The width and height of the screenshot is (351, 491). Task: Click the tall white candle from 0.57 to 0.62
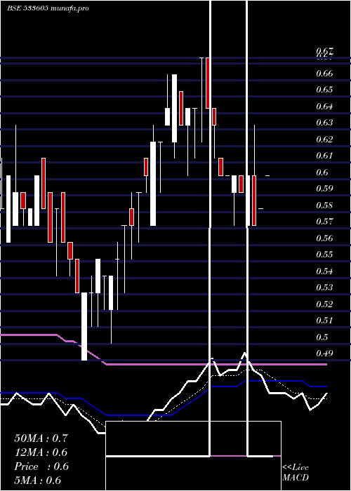coord(153,184)
